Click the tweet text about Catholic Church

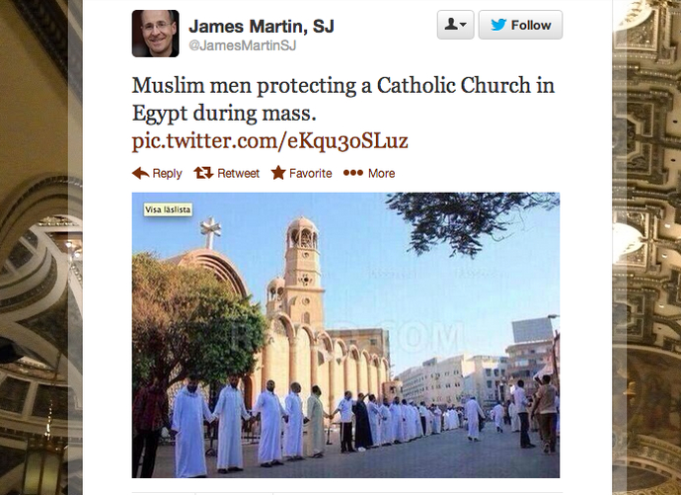pos(343,99)
